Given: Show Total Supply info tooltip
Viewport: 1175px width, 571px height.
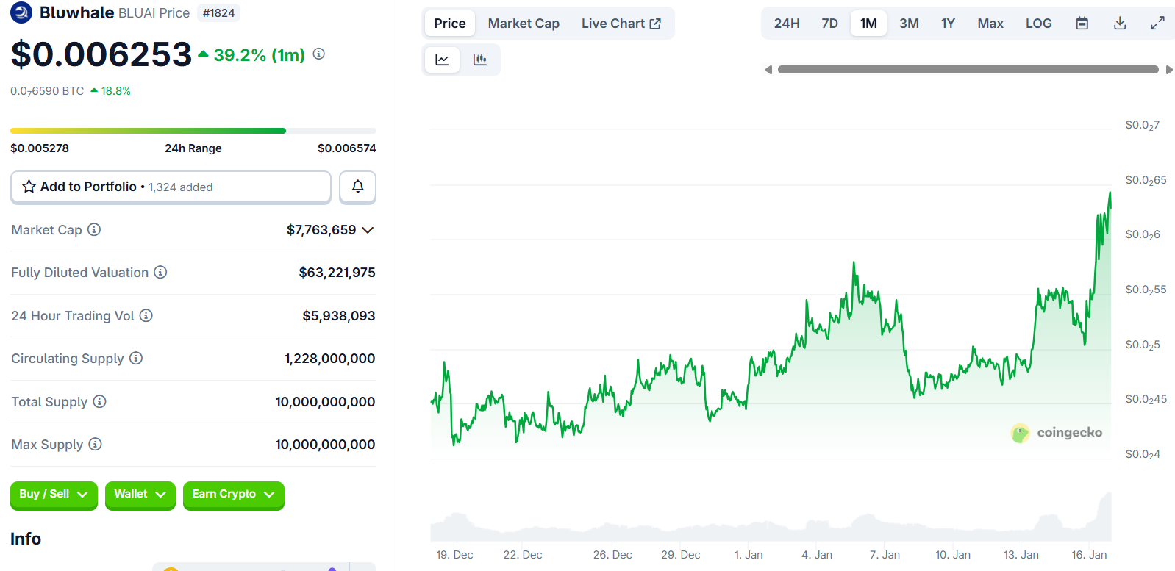Looking at the screenshot, I should [x=100, y=401].
